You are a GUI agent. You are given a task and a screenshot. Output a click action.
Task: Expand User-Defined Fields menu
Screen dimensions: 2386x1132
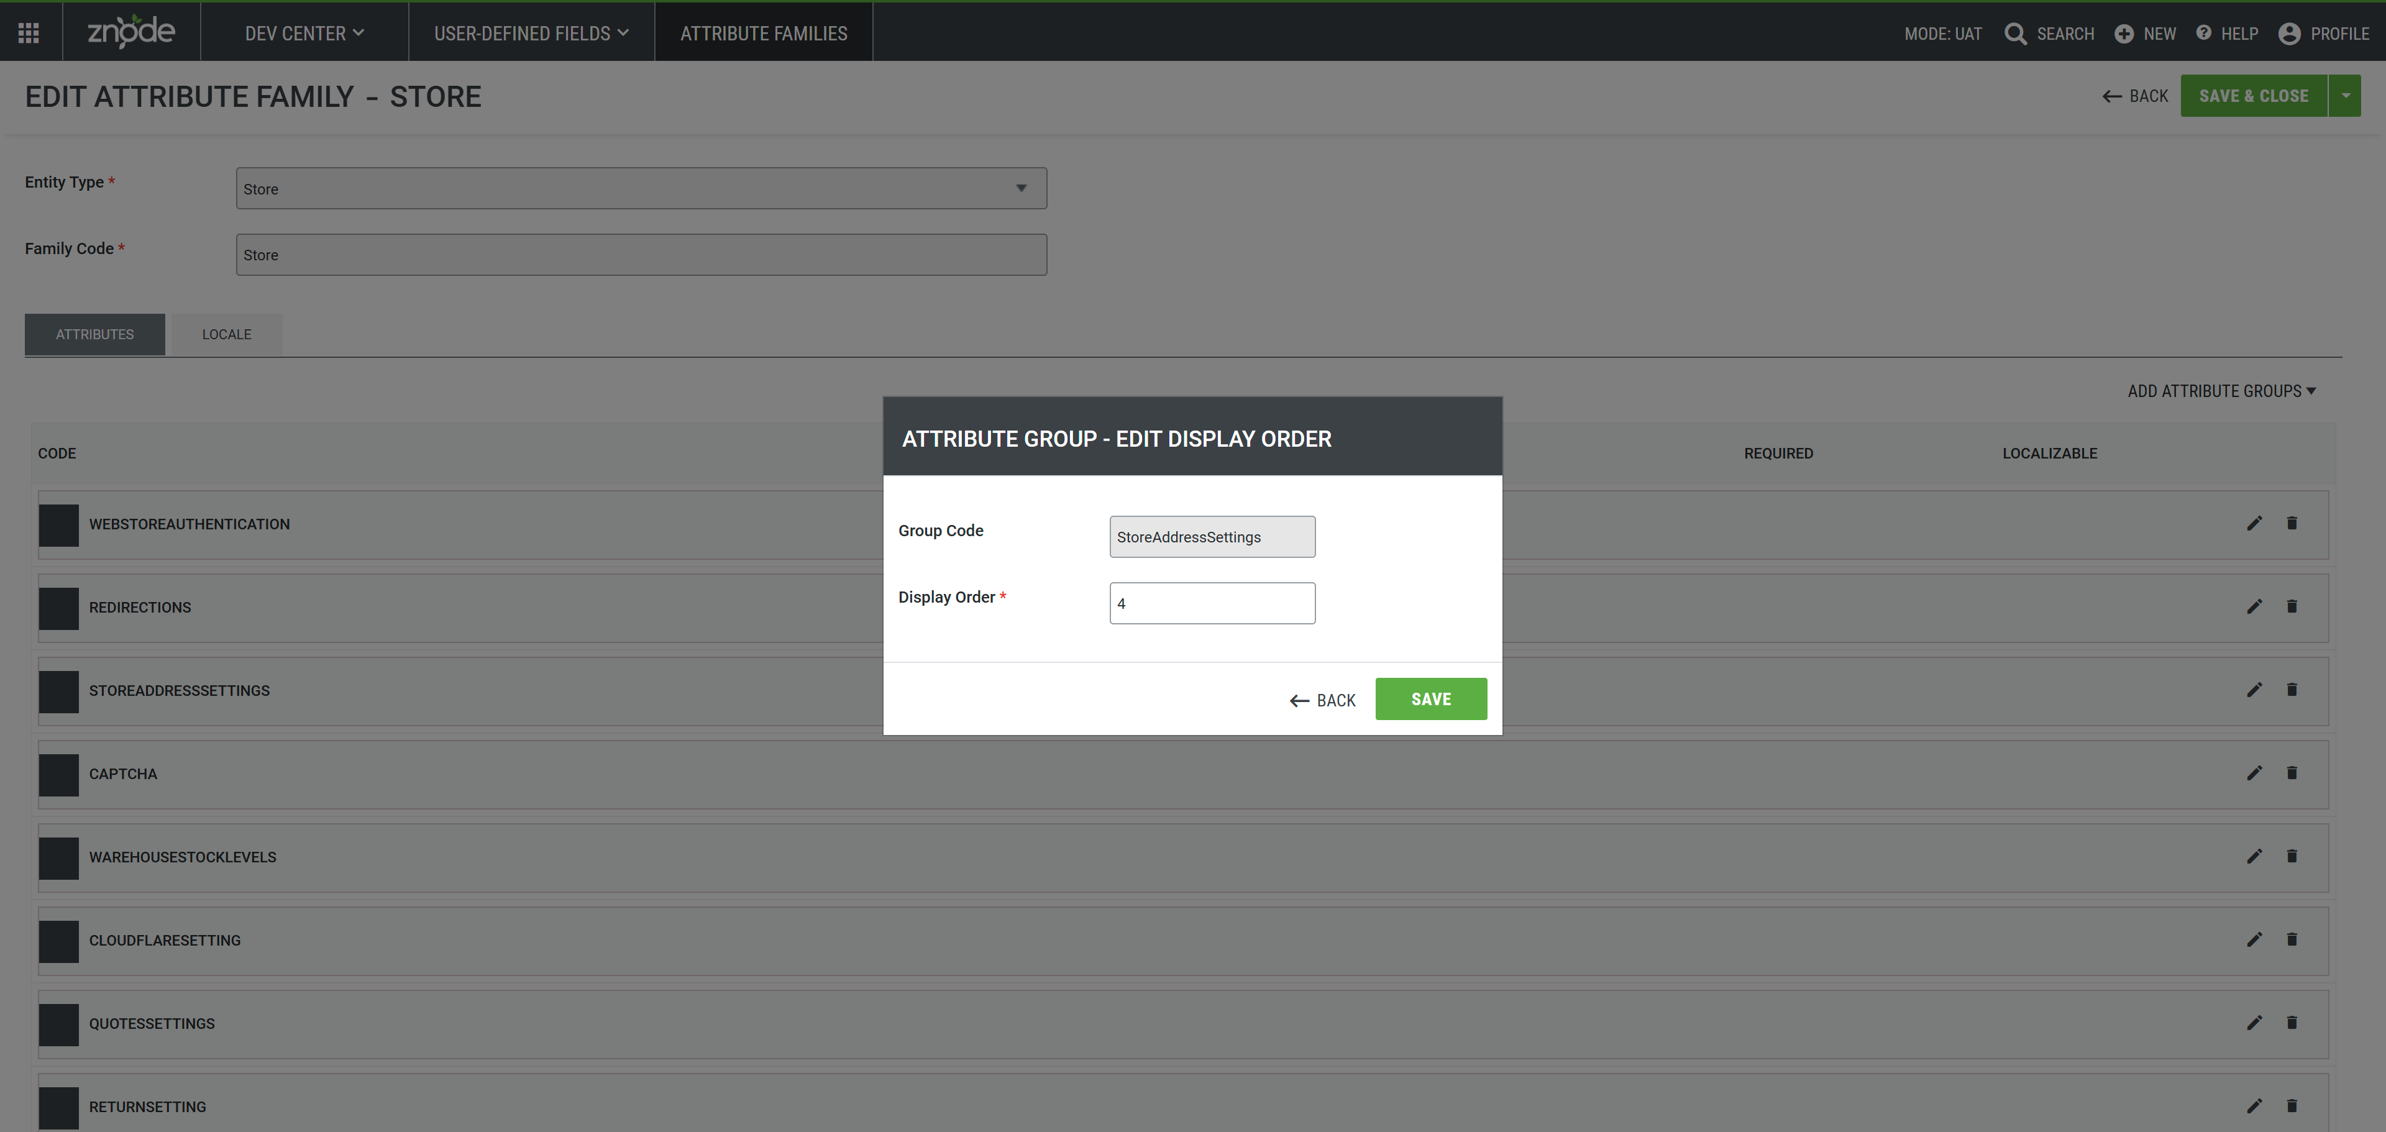click(x=531, y=34)
